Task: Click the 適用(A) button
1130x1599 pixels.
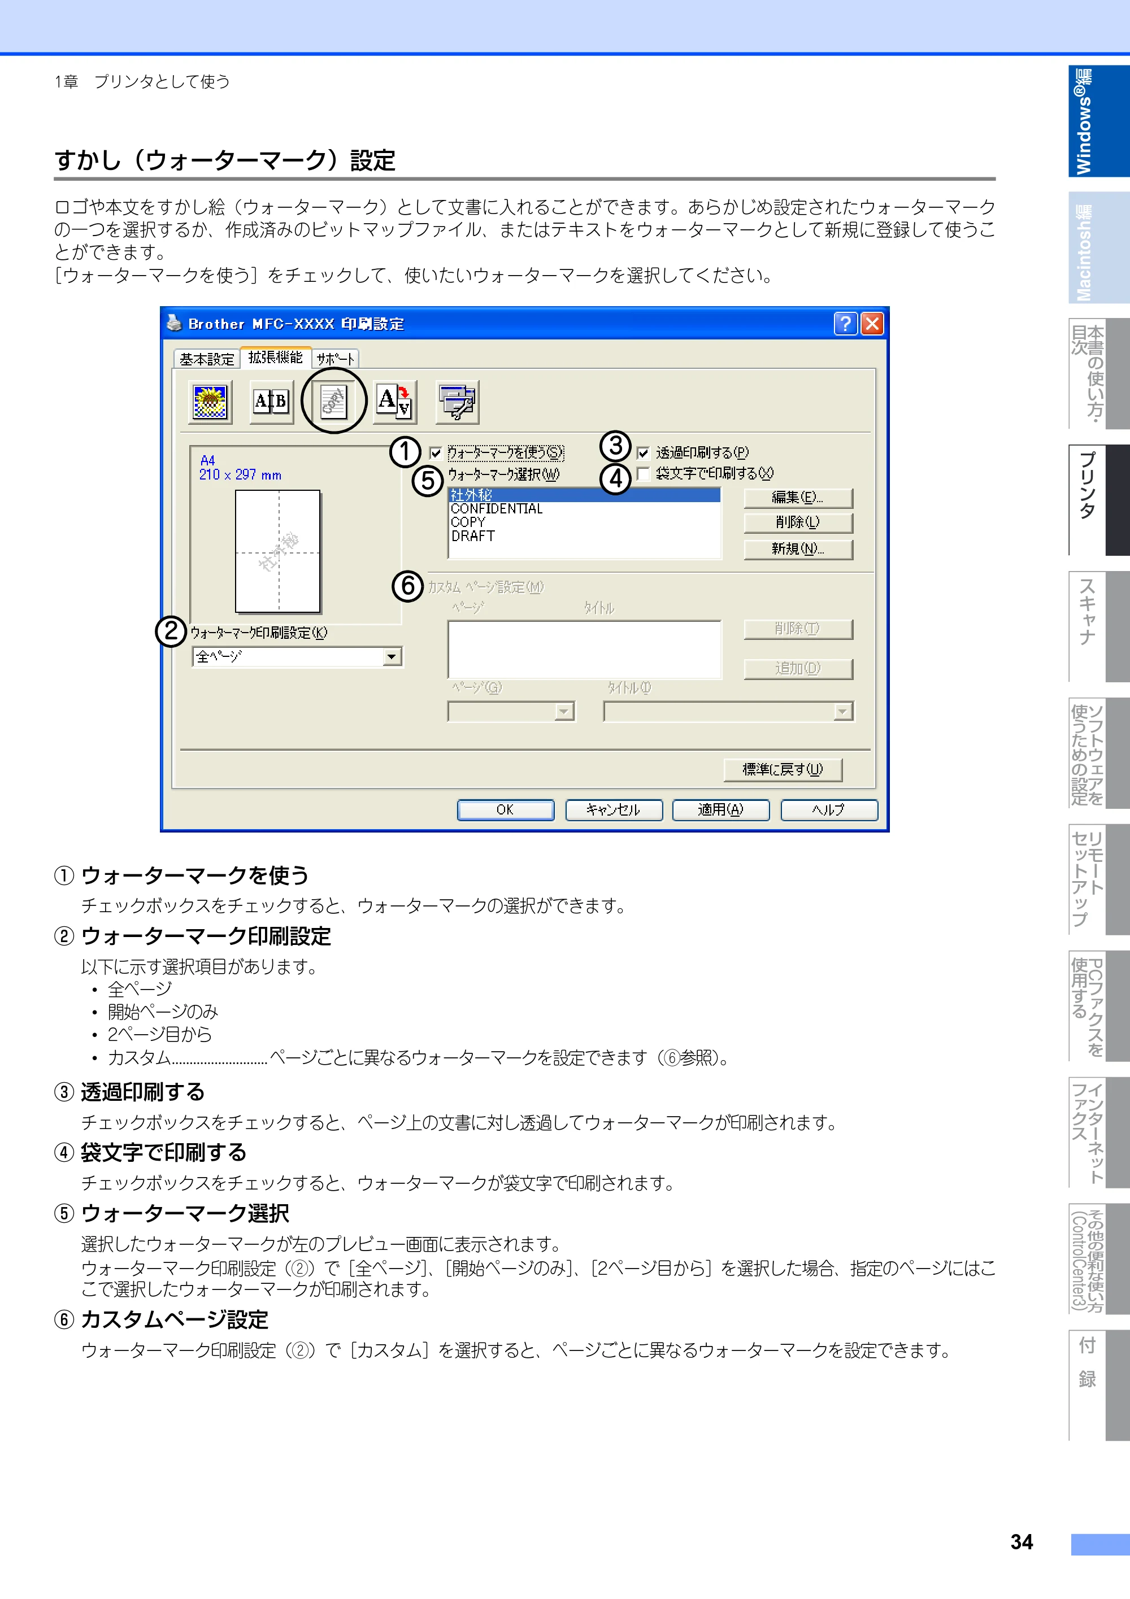Action: click(x=721, y=810)
